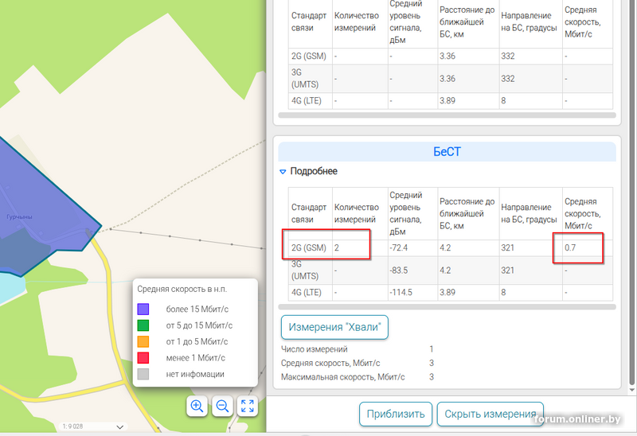Hide measurements with Скрыть измерения button
The height and width of the screenshot is (436, 637).
point(490,414)
